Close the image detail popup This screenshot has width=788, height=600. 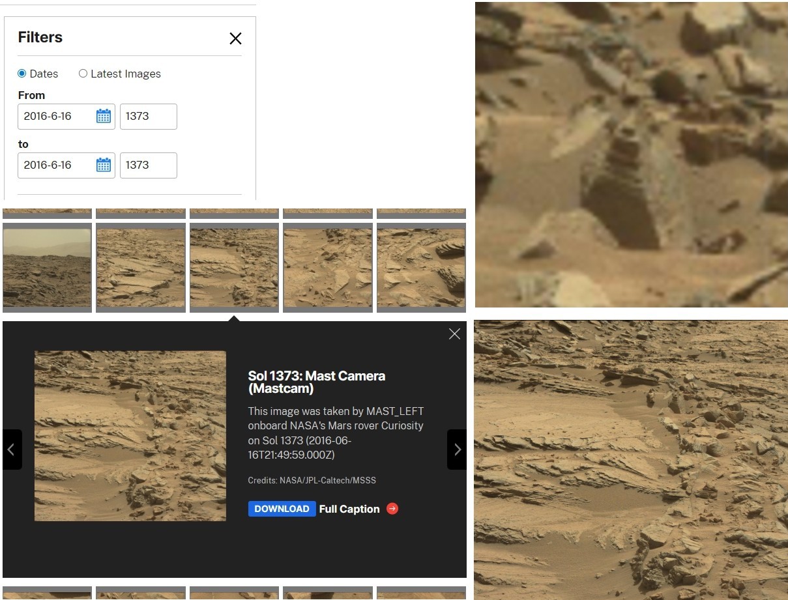pos(454,334)
